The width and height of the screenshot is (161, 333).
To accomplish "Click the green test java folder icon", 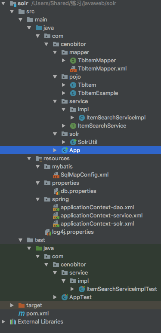I will [x=39, y=248].
